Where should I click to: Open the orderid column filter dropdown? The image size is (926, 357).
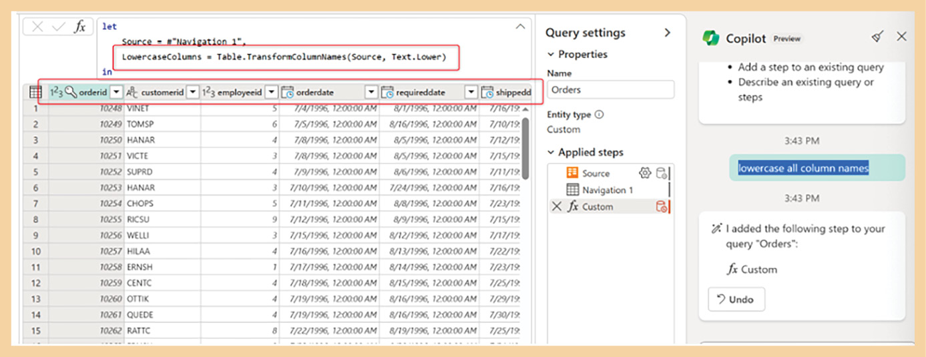(116, 92)
